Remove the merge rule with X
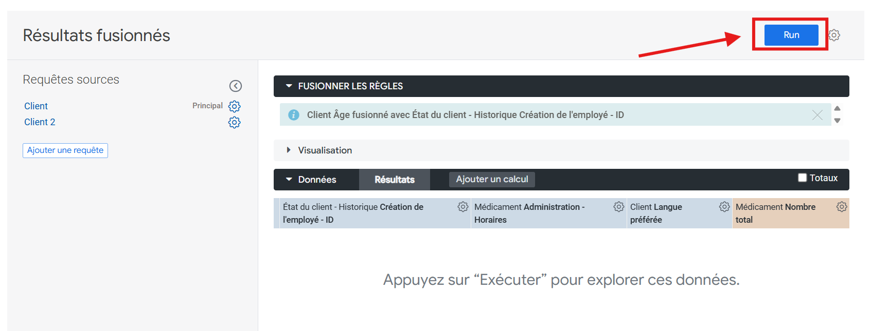The height and width of the screenshot is (331, 871). point(817,115)
